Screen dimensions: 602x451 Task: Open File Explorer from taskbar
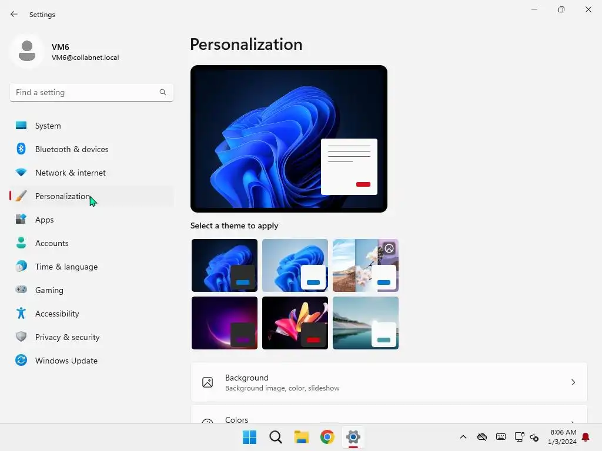click(302, 437)
